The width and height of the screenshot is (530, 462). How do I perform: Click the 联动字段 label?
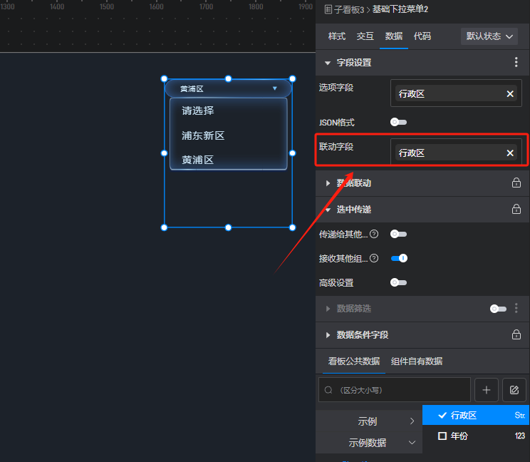point(336,146)
